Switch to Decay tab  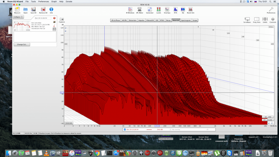point(168,20)
